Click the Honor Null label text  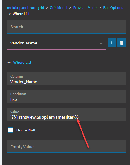[x=26, y=130]
